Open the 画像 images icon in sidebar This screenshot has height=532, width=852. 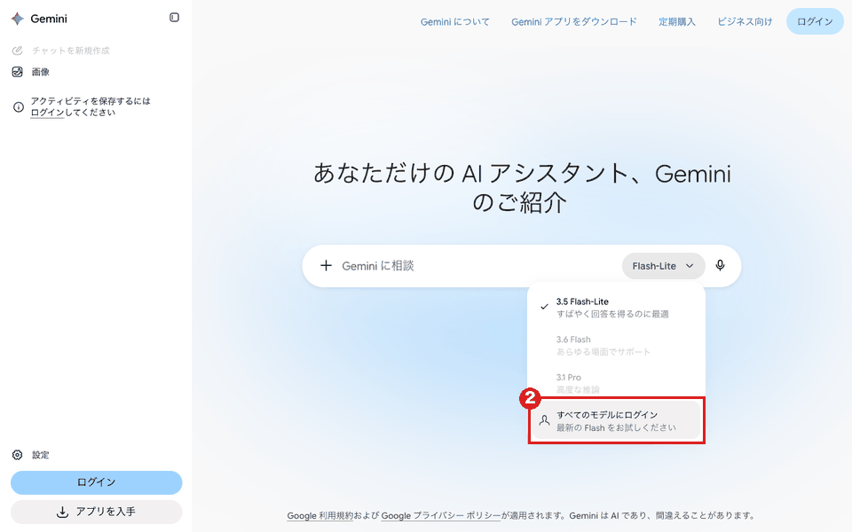point(18,72)
